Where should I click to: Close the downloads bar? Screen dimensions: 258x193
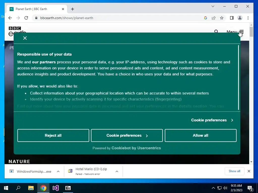pyautogui.click(x=249, y=171)
